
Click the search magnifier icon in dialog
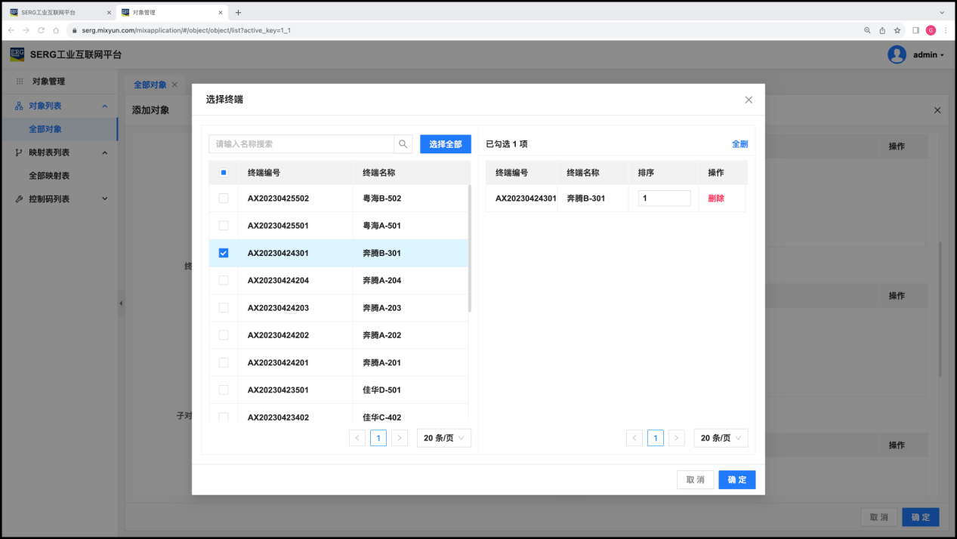(403, 144)
